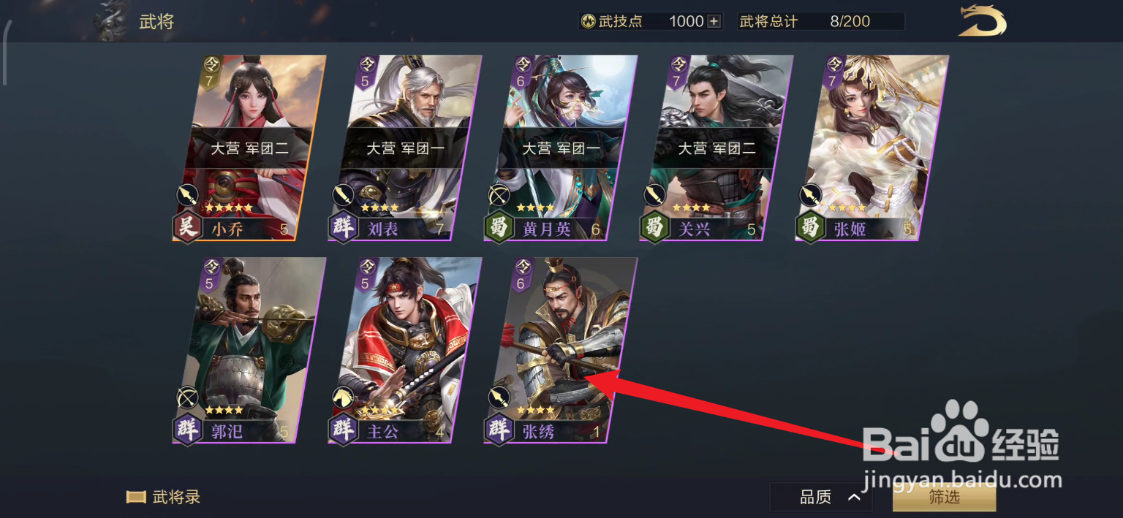Click the golden dragon return icon
1123x518 pixels.
(983, 21)
